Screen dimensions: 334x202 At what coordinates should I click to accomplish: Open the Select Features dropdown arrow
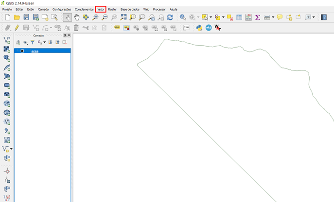coord(211,17)
